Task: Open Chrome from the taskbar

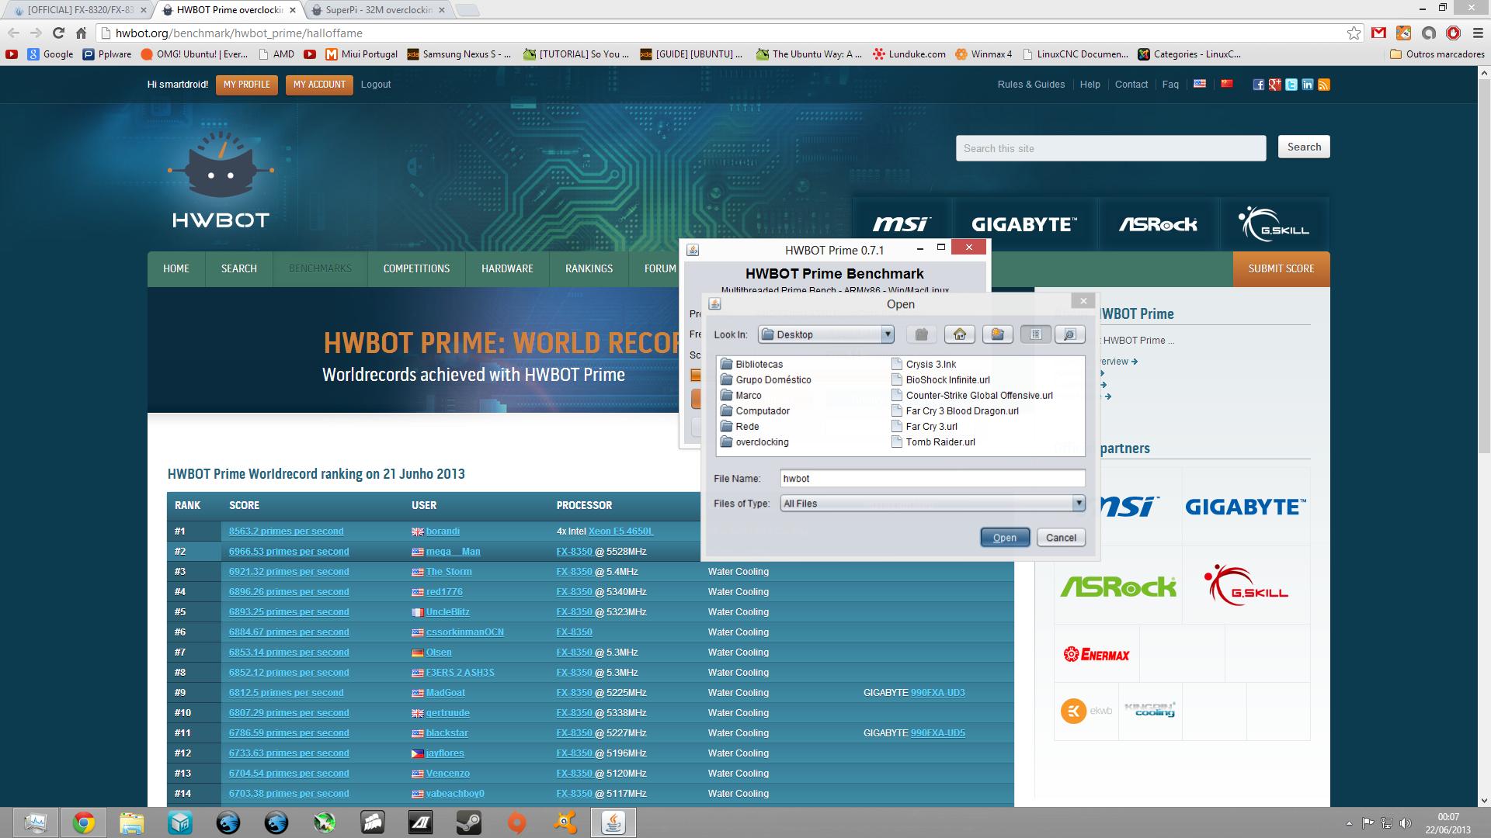Action: [84, 822]
